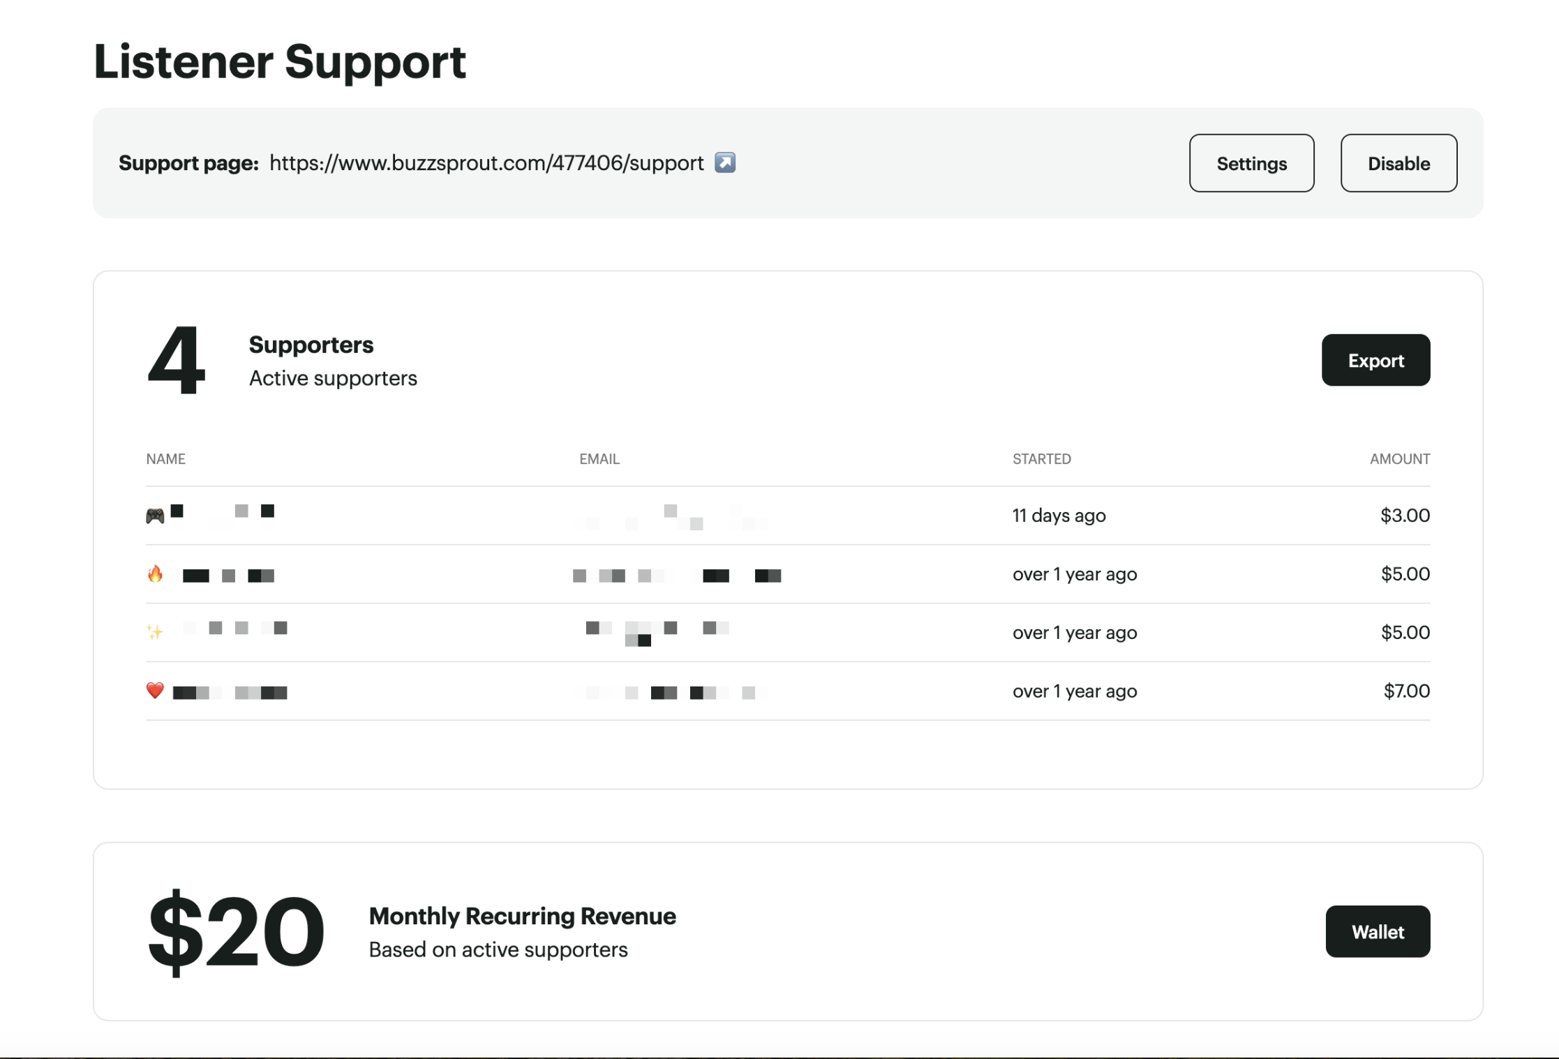Image resolution: width=1559 pixels, height=1059 pixels.
Task: Click the large $20 revenue figure
Action: [x=236, y=931]
